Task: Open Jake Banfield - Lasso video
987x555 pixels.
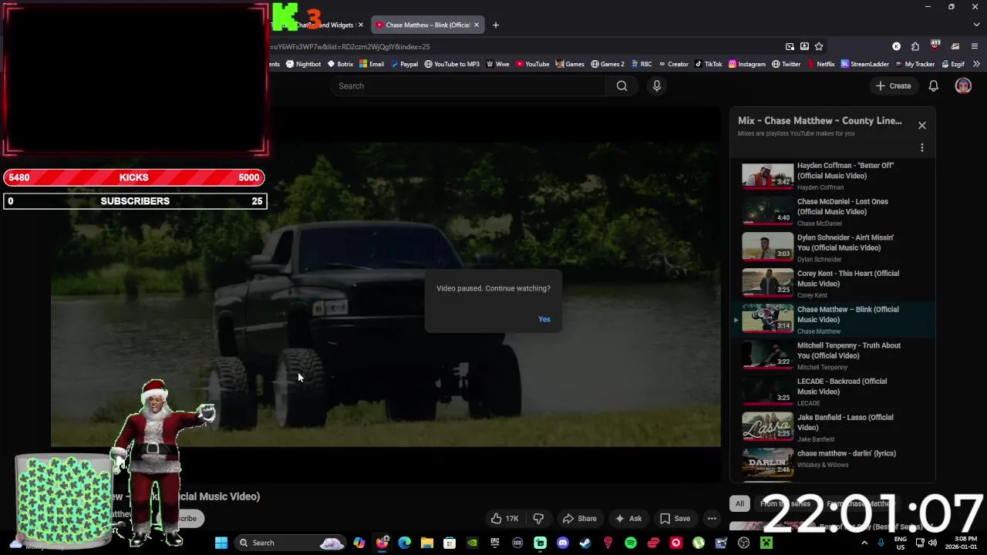Action: 833,428
